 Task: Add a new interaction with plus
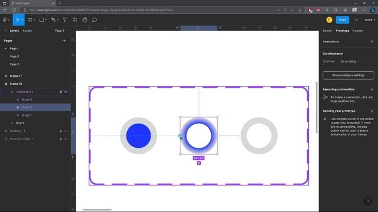click(372, 42)
